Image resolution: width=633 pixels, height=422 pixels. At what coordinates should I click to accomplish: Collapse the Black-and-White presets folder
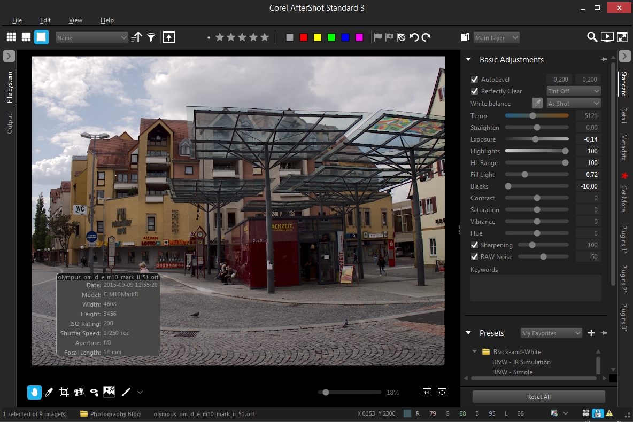click(474, 352)
